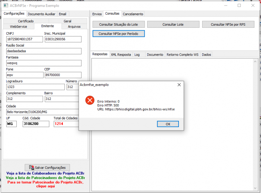Image resolution: width=261 pixels, height=193 pixels.
Task: Open the Cidade combo box
Action: coord(42,112)
